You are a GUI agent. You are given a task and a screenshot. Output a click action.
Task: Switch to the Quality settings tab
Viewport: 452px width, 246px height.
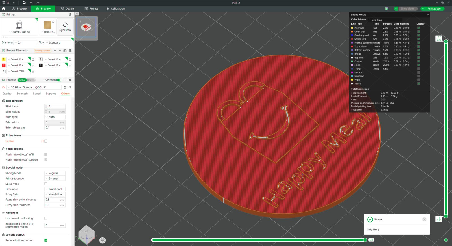(x=7, y=94)
